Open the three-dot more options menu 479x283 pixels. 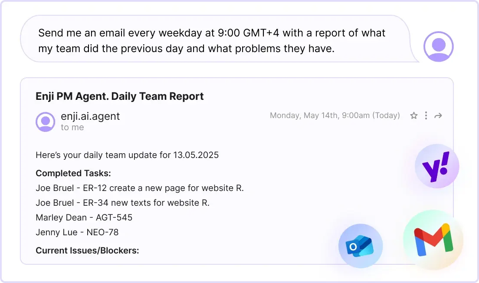426,115
